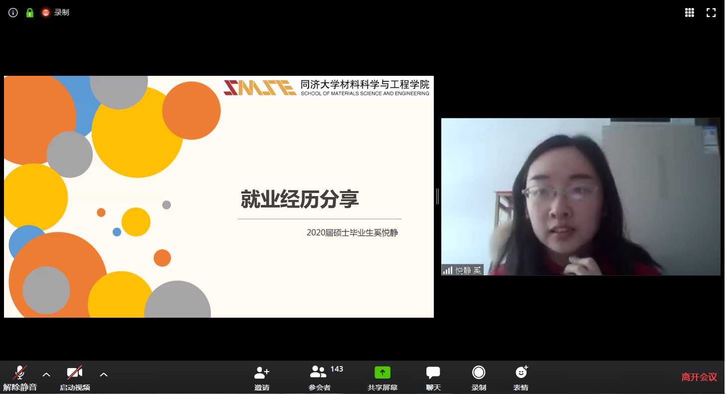
Task: Enter full screen mode
Action: click(x=711, y=12)
